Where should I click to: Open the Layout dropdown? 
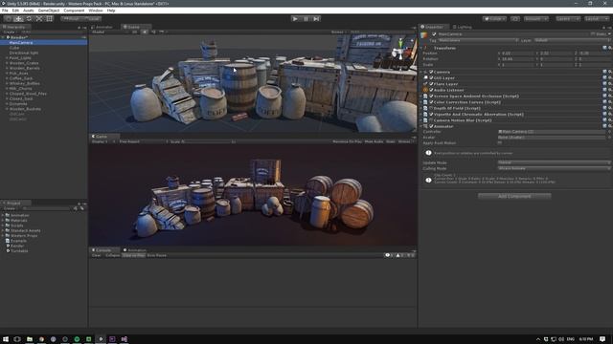597,19
